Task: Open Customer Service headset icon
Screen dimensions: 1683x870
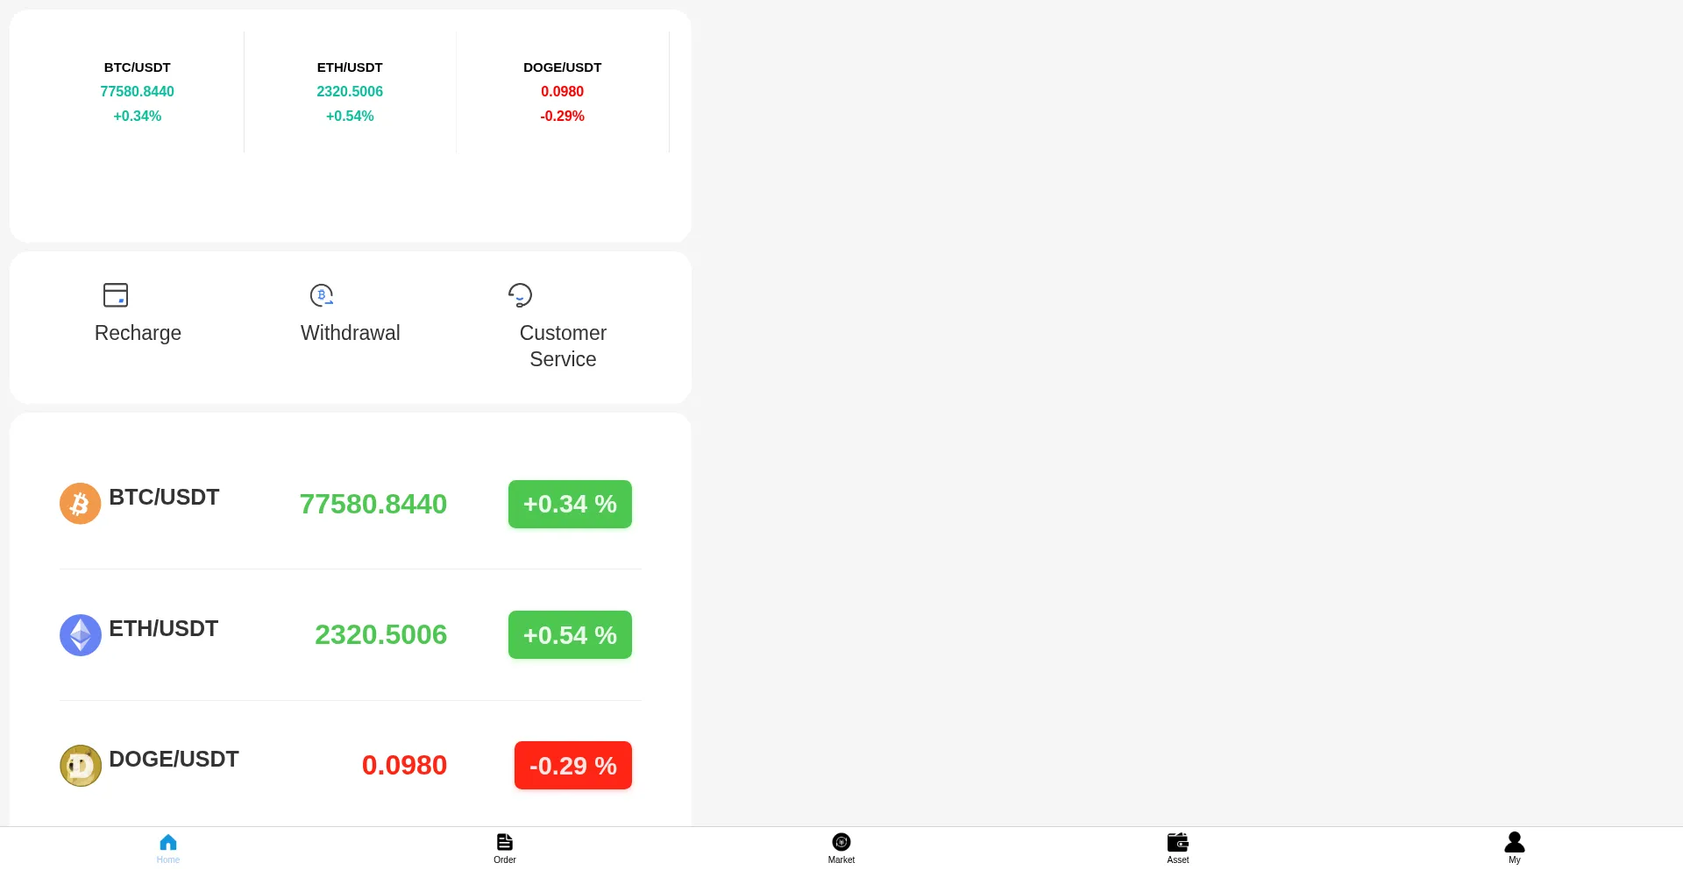Action: 520,295
